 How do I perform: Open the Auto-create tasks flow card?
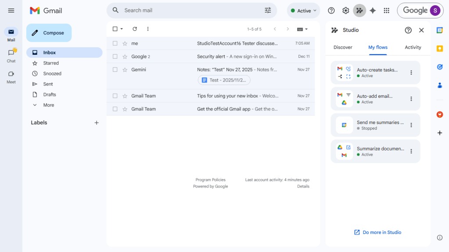click(x=375, y=73)
